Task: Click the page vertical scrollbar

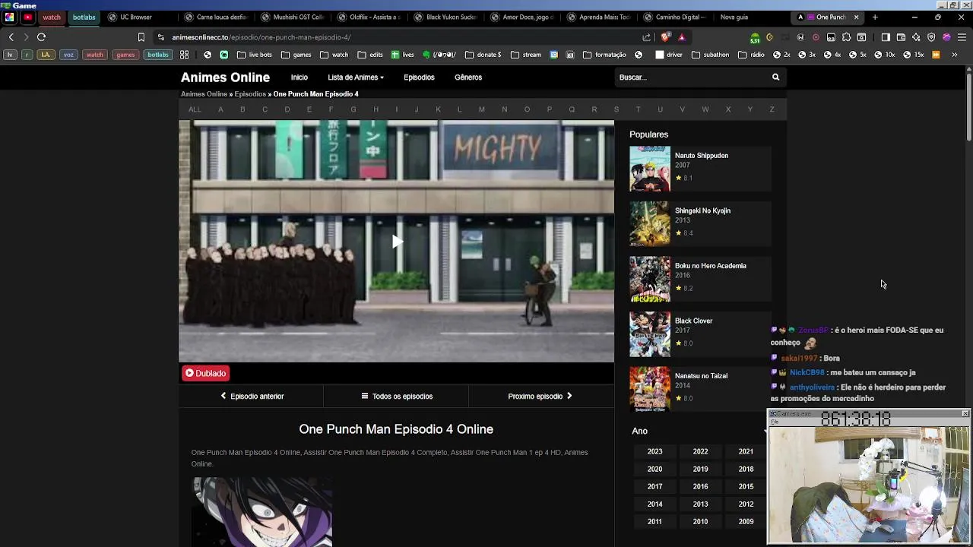Action: [x=969, y=106]
